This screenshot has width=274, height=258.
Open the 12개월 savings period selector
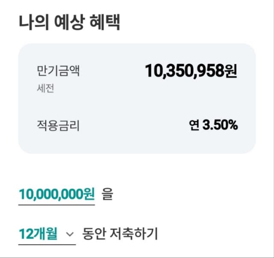click(47, 234)
